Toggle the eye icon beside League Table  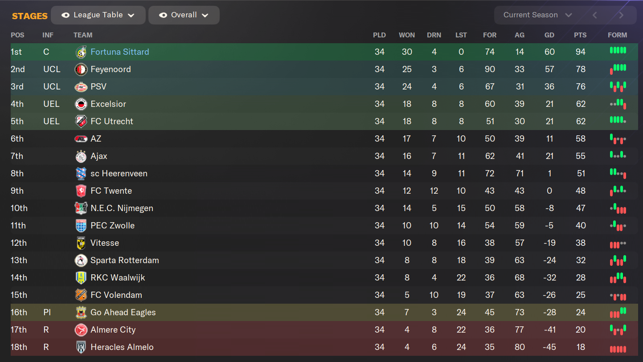(x=66, y=15)
